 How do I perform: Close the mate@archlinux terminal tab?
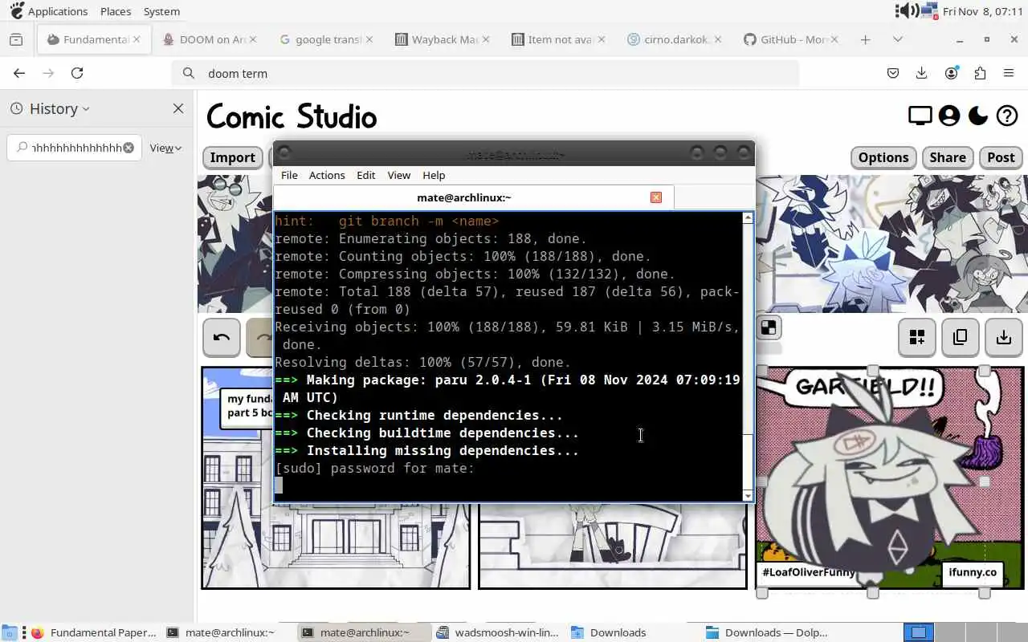pos(656,197)
